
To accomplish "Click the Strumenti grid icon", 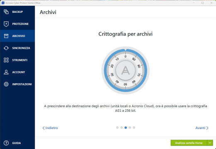I will click(x=6, y=60).
